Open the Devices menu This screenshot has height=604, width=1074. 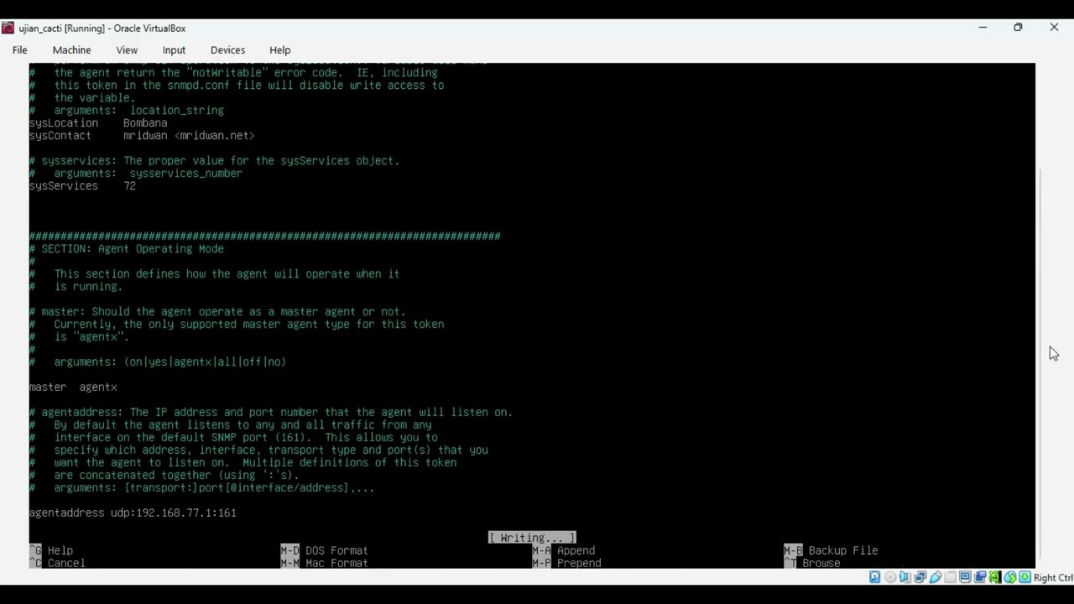pyautogui.click(x=227, y=50)
